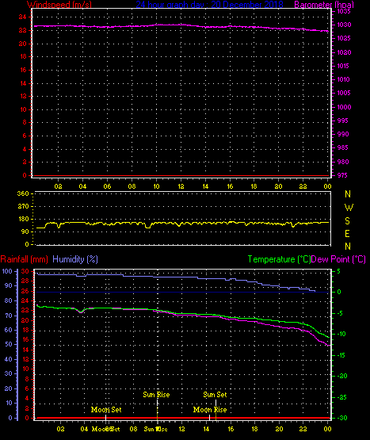Click the 06 hour label under windspeed graph
The image size is (370, 440).
[x=107, y=186]
